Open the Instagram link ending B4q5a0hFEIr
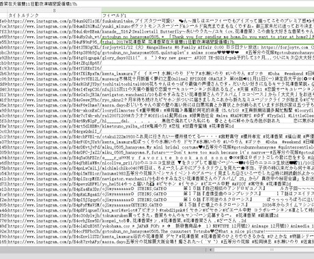The width and height of the screenshot is (314, 259). (55, 157)
